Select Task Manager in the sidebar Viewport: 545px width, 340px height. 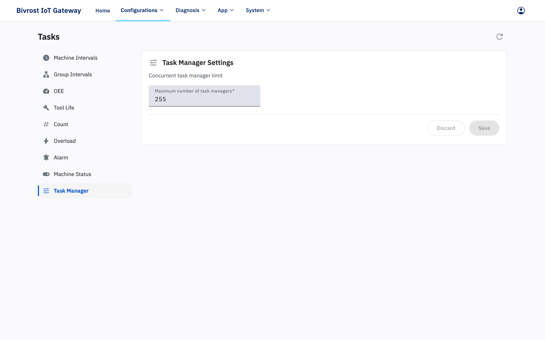point(85,191)
